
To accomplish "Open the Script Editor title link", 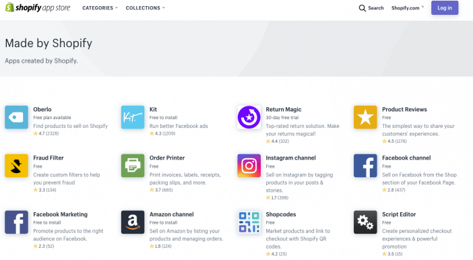I will 399,214.
